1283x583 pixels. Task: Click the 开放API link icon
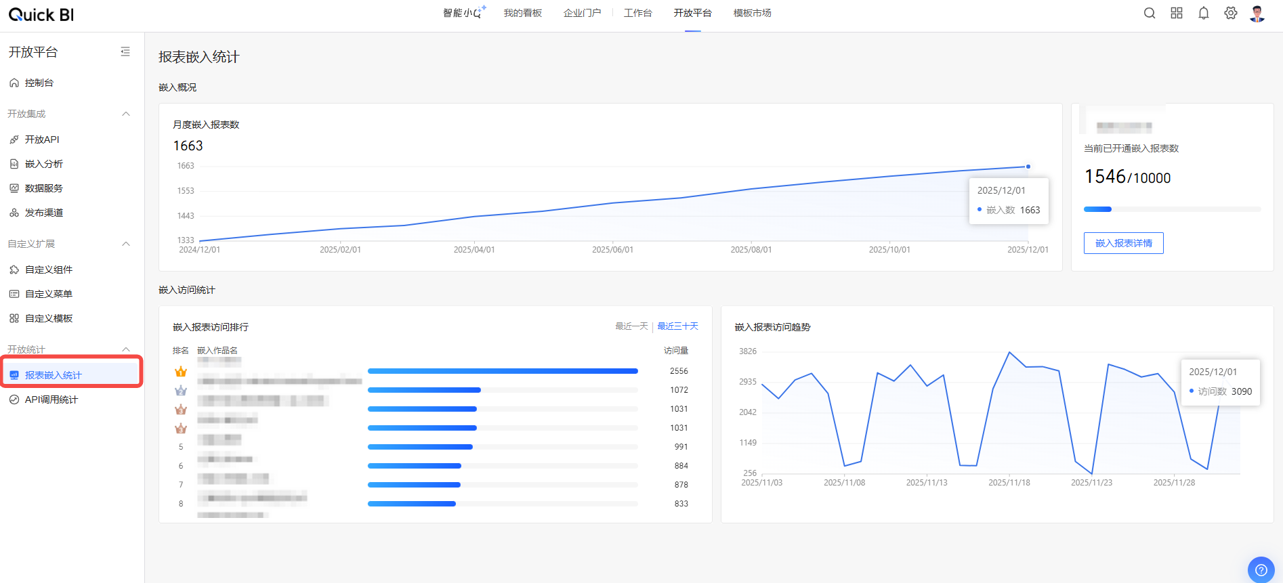point(14,139)
